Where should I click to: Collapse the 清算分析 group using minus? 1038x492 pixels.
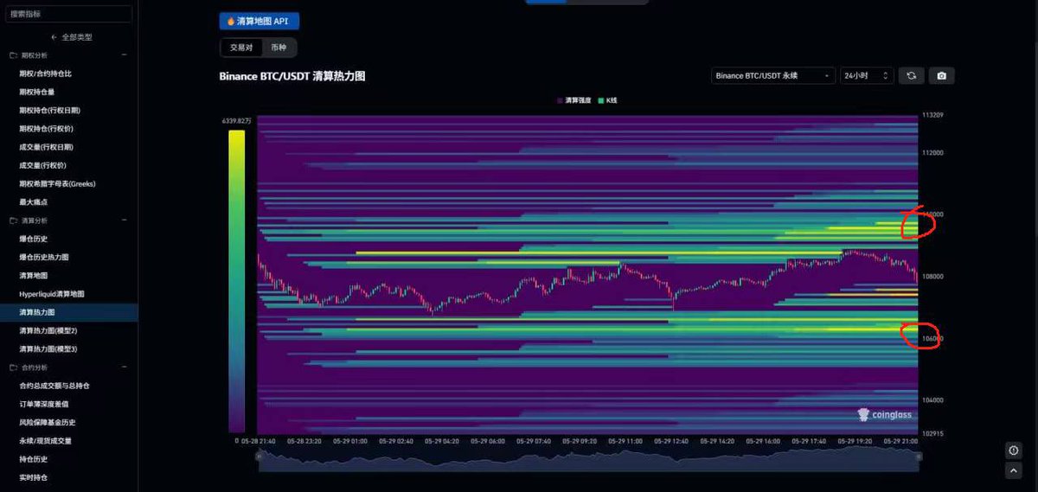[124, 220]
